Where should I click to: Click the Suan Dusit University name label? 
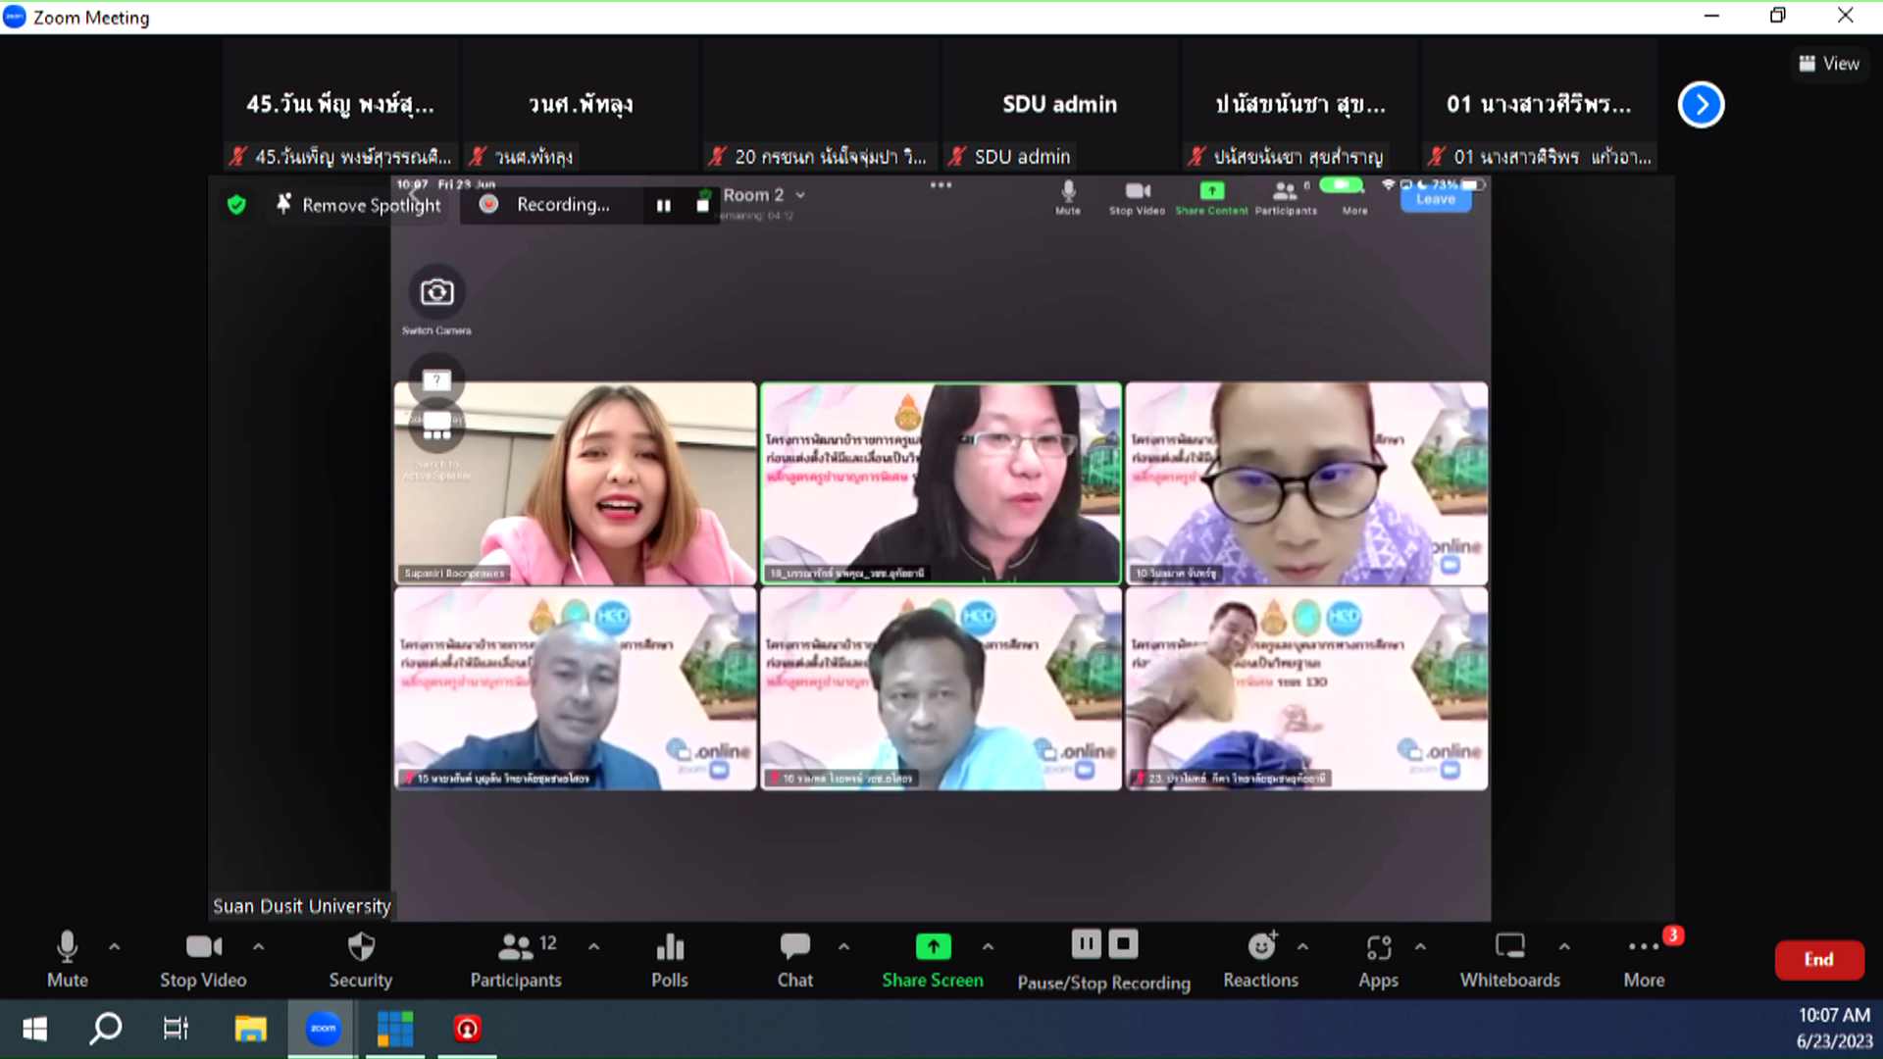click(x=302, y=906)
